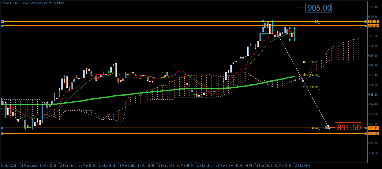
Task: Click the 903.45 price tag on axis
Action: tap(373, 22)
